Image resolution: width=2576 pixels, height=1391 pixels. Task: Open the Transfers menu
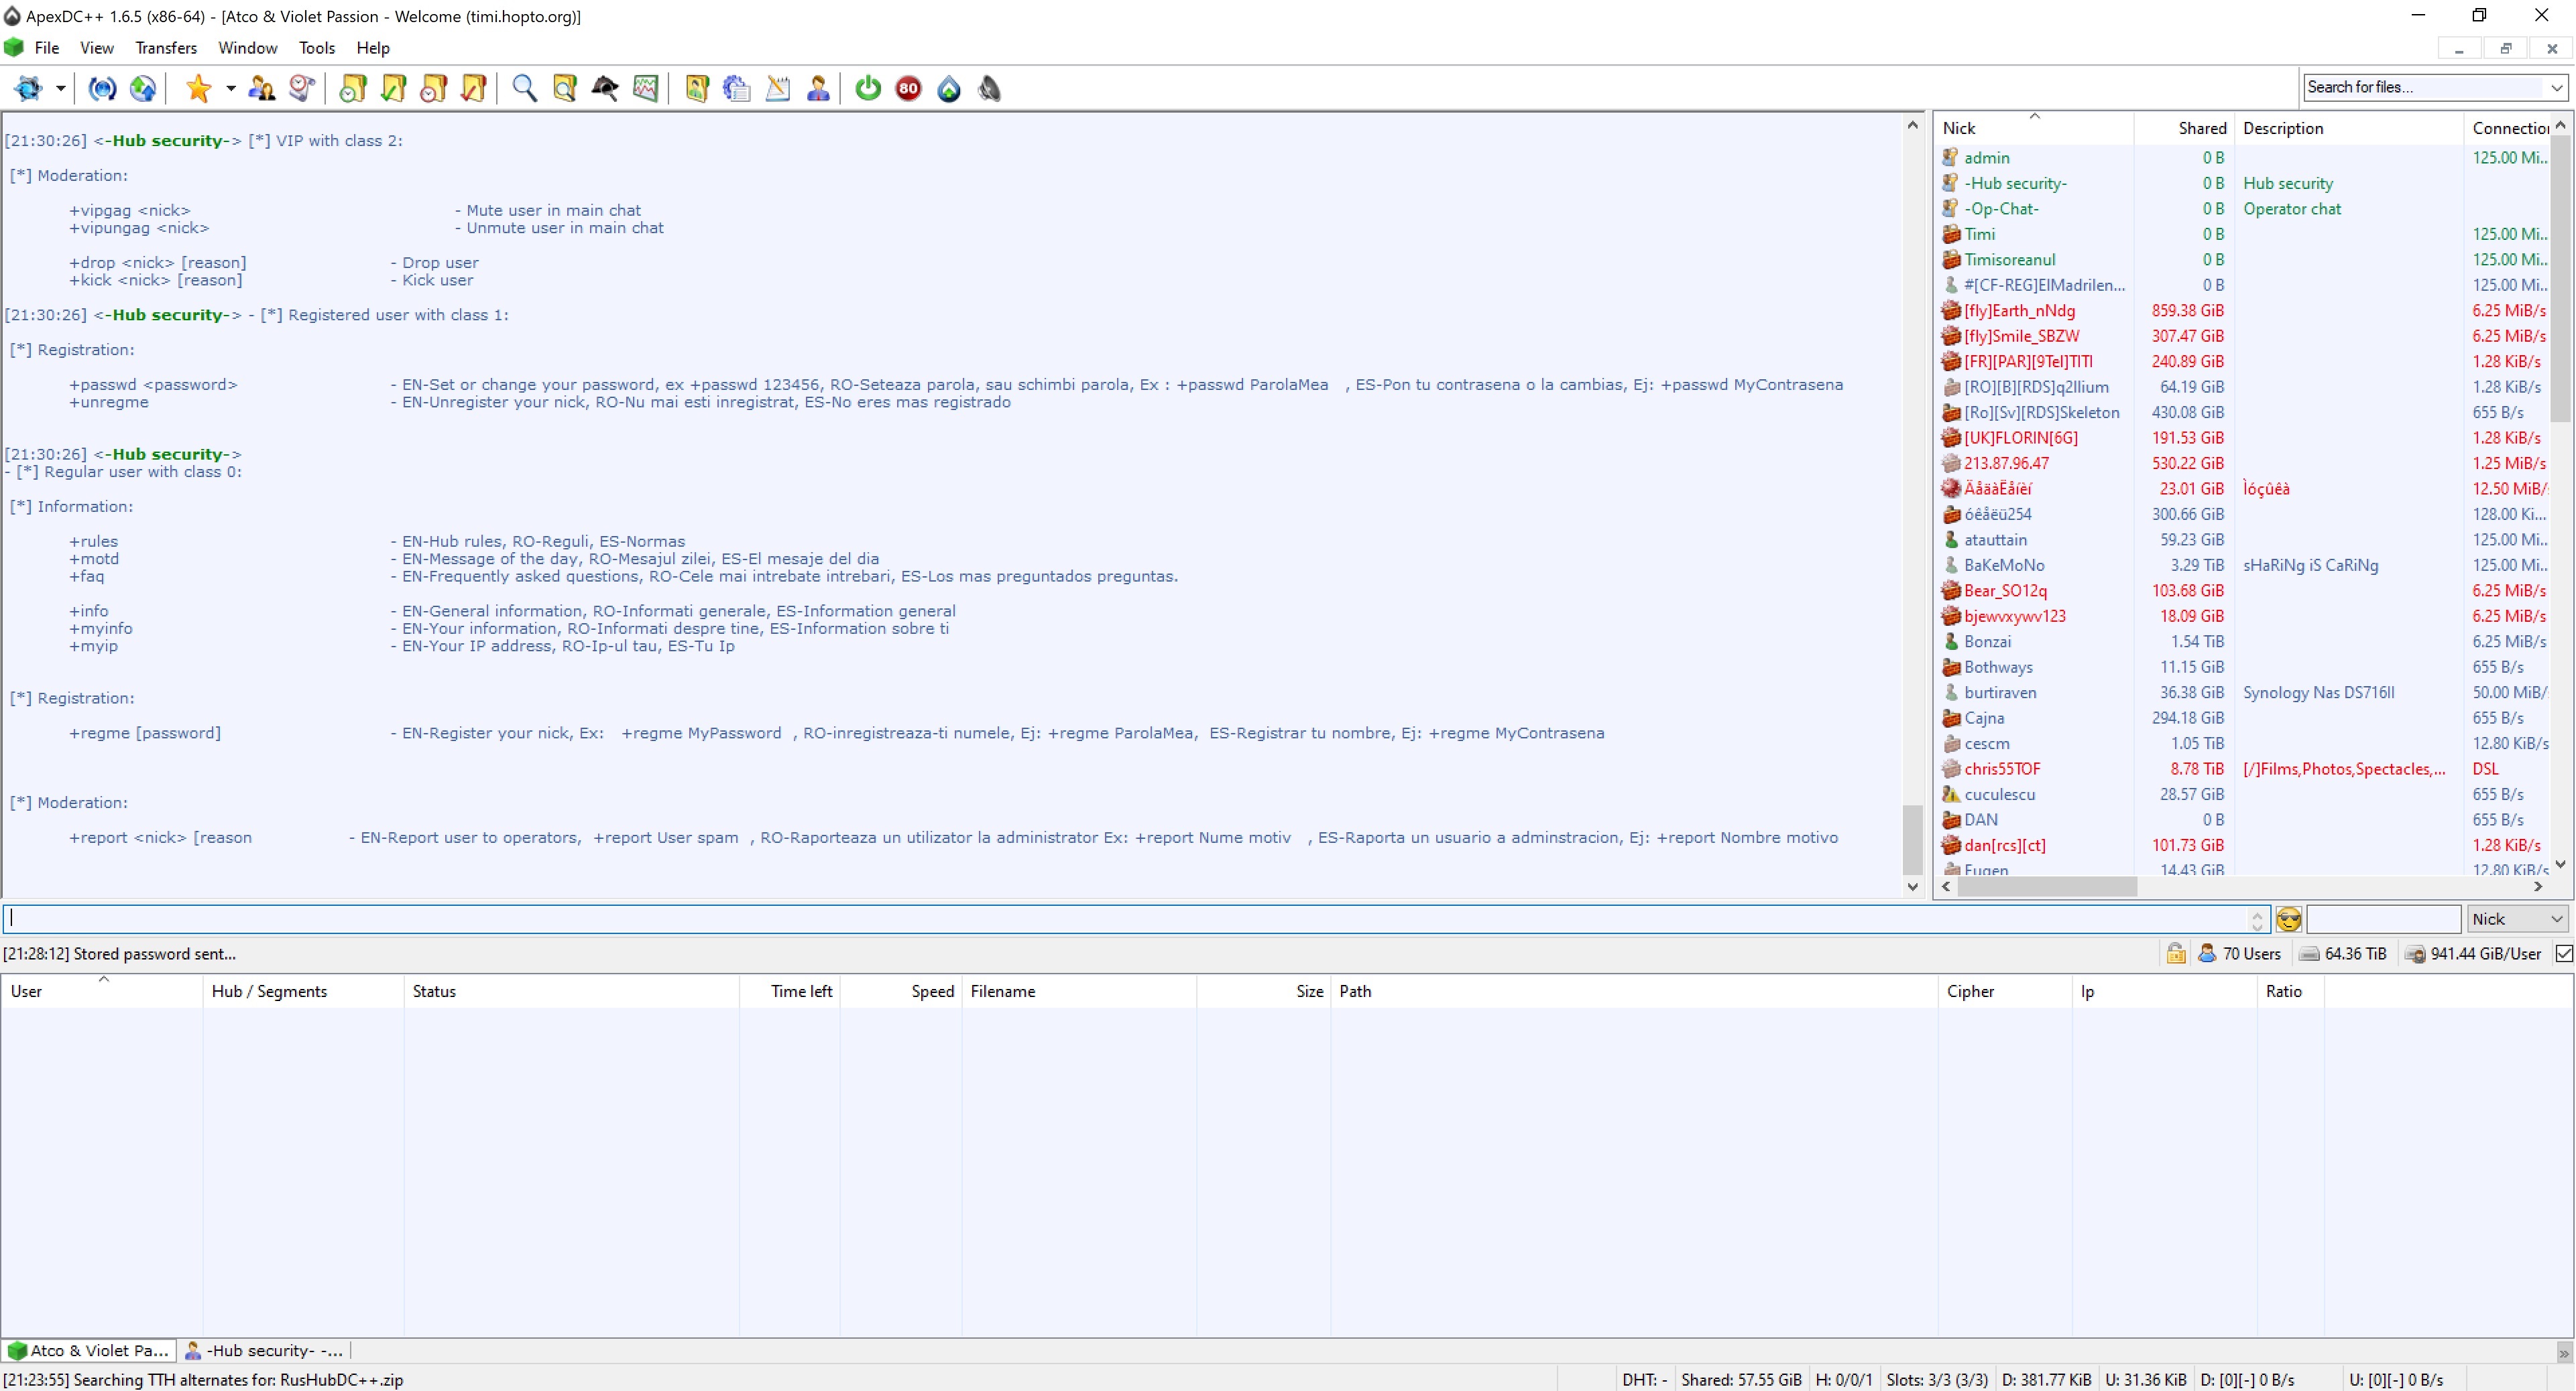pos(166,48)
